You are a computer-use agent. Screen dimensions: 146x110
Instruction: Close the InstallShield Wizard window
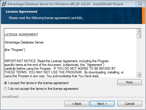click(140, 4)
